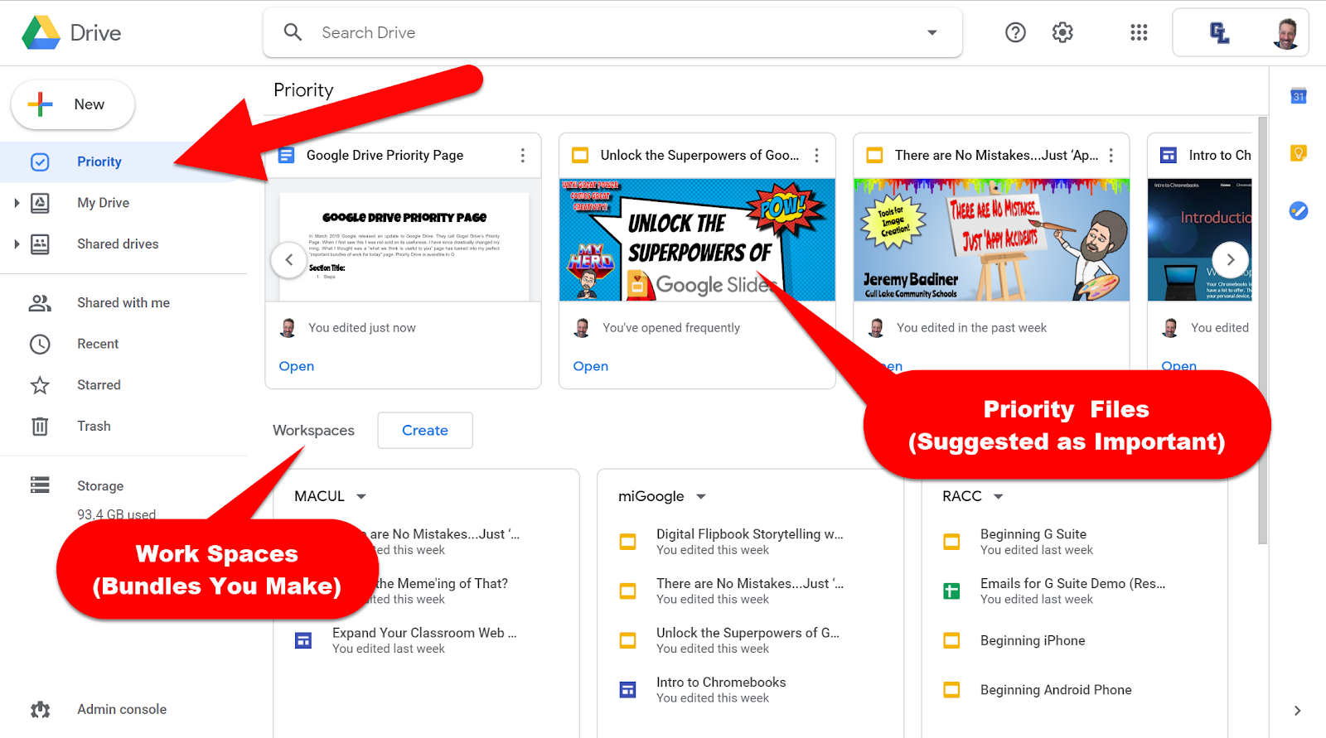Open the MACUL workspace dropdown
1326x738 pixels.
[361, 496]
